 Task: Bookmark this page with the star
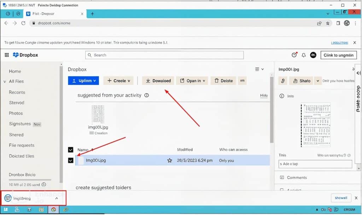tap(328, 23)
